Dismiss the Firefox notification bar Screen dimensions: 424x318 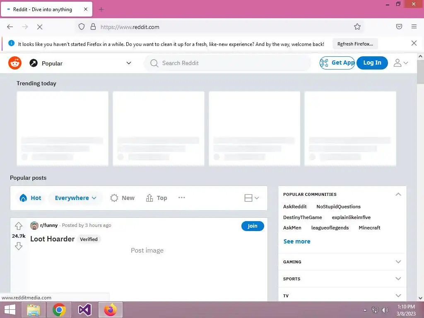(414, 43)
